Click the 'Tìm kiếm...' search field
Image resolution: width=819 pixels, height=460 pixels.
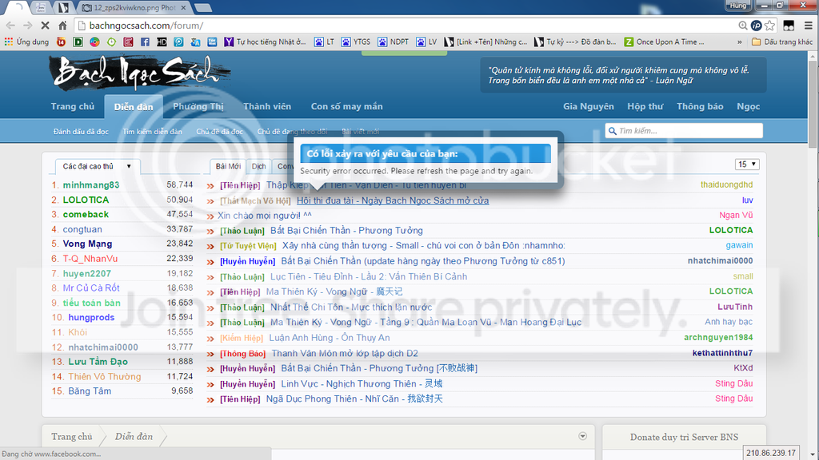[x=688, y=131]
